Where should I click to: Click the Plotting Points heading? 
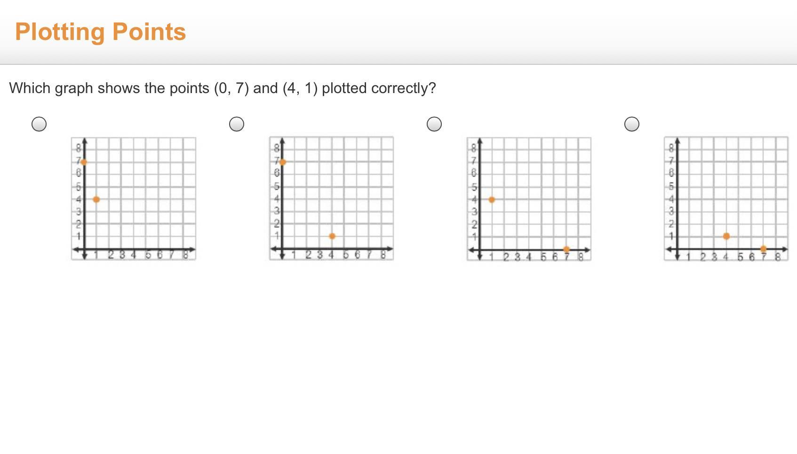(101, 32)
